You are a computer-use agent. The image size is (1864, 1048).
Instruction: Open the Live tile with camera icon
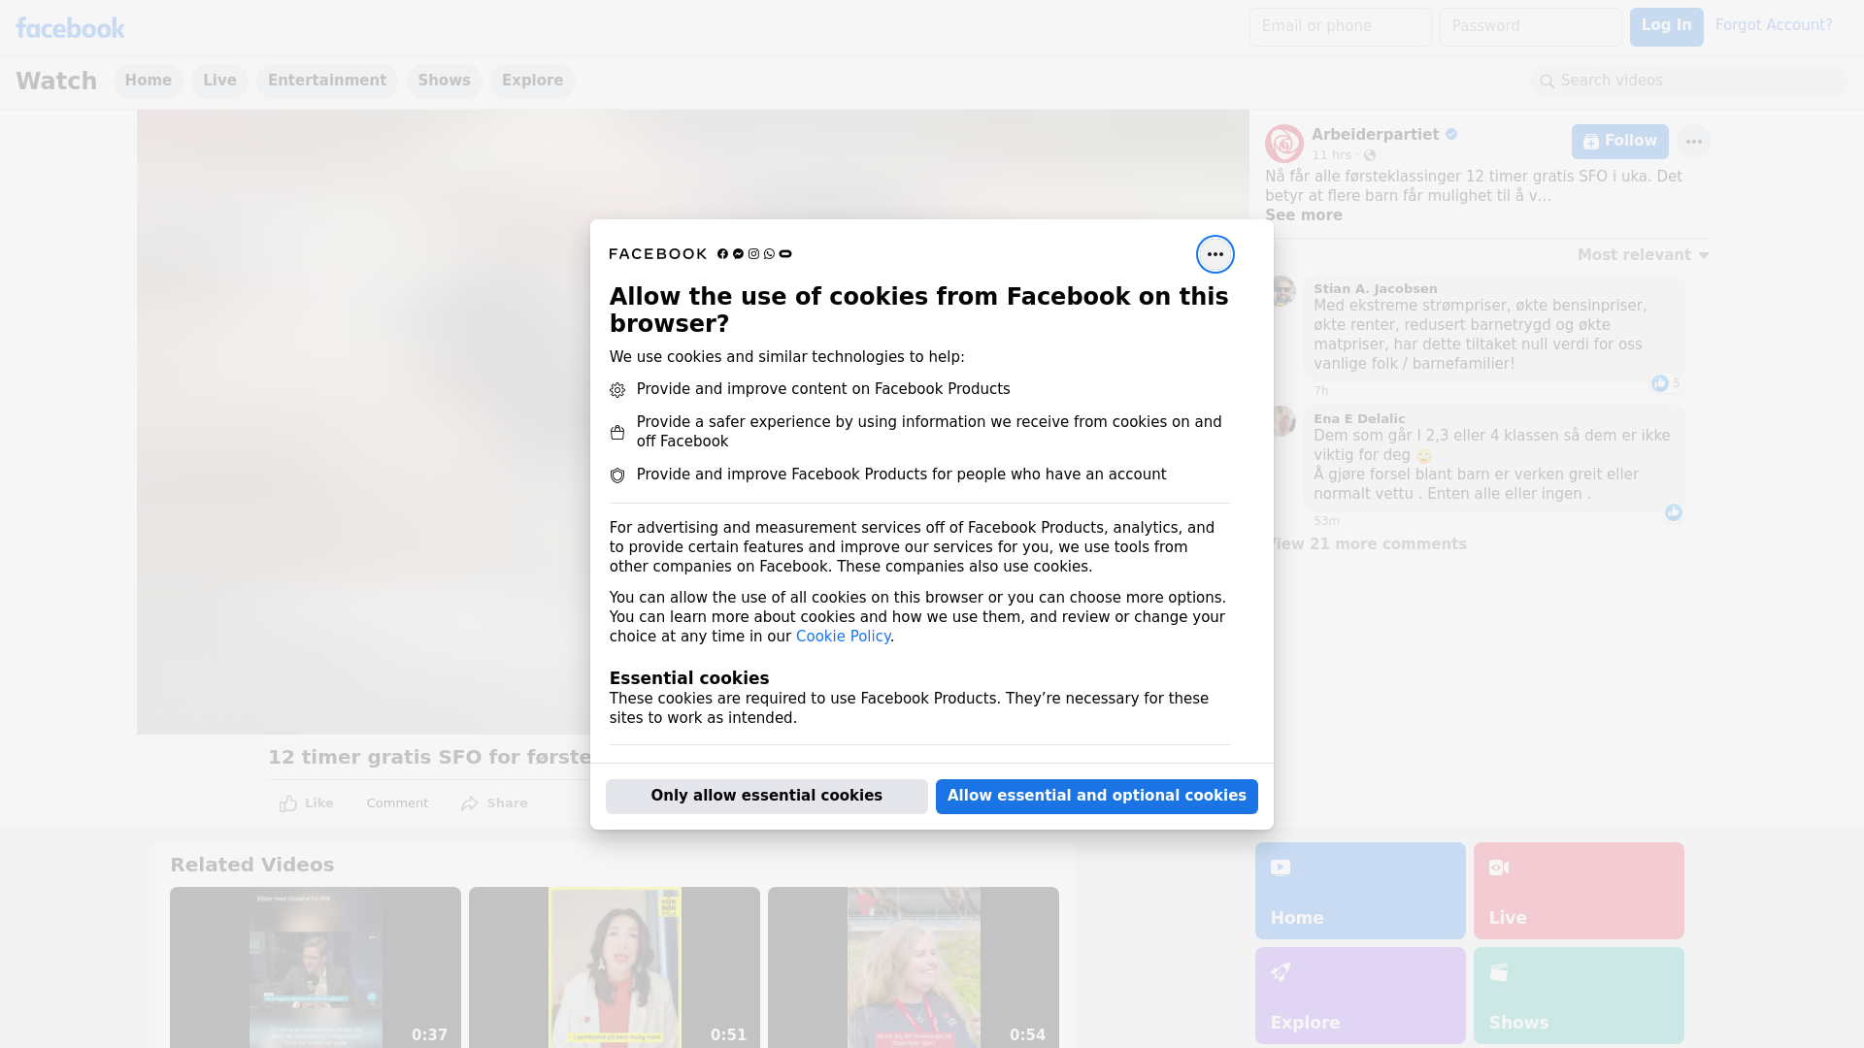1578,890
